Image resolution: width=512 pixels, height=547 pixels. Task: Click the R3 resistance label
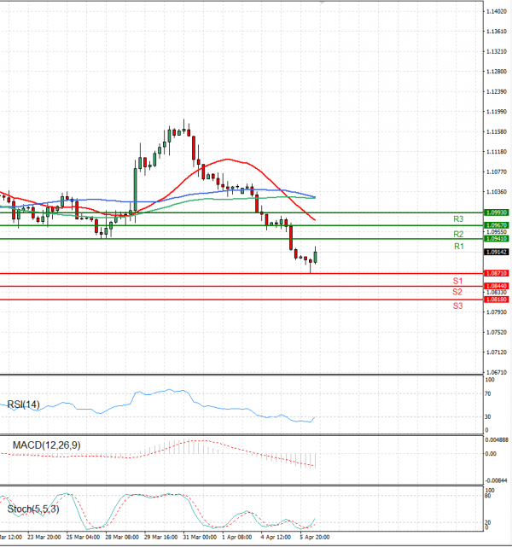(458, 219)
